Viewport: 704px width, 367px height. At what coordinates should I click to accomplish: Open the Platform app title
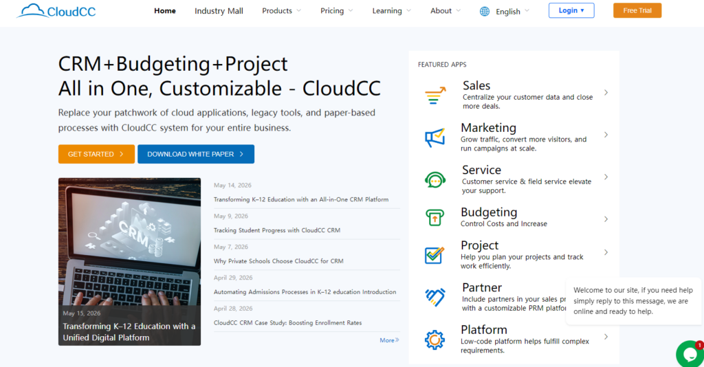tap(484, 329)
